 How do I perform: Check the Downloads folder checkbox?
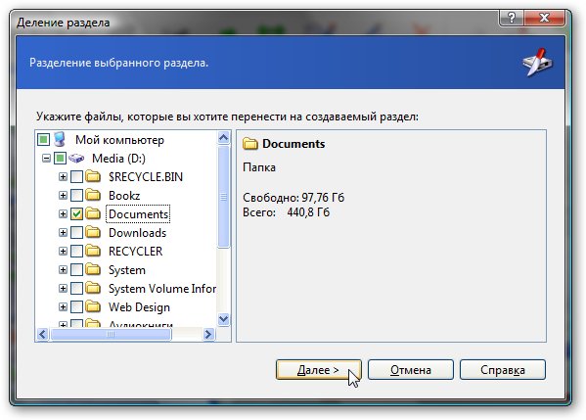tap(76, 233)
